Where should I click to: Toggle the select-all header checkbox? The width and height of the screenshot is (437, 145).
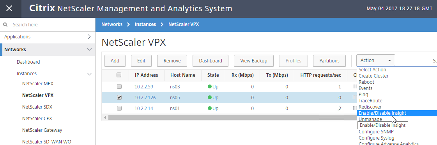click(119, 75)
